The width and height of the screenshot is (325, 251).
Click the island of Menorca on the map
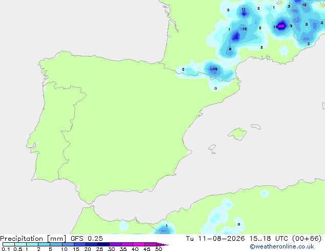pyautogui.click(x=256, y=127)
